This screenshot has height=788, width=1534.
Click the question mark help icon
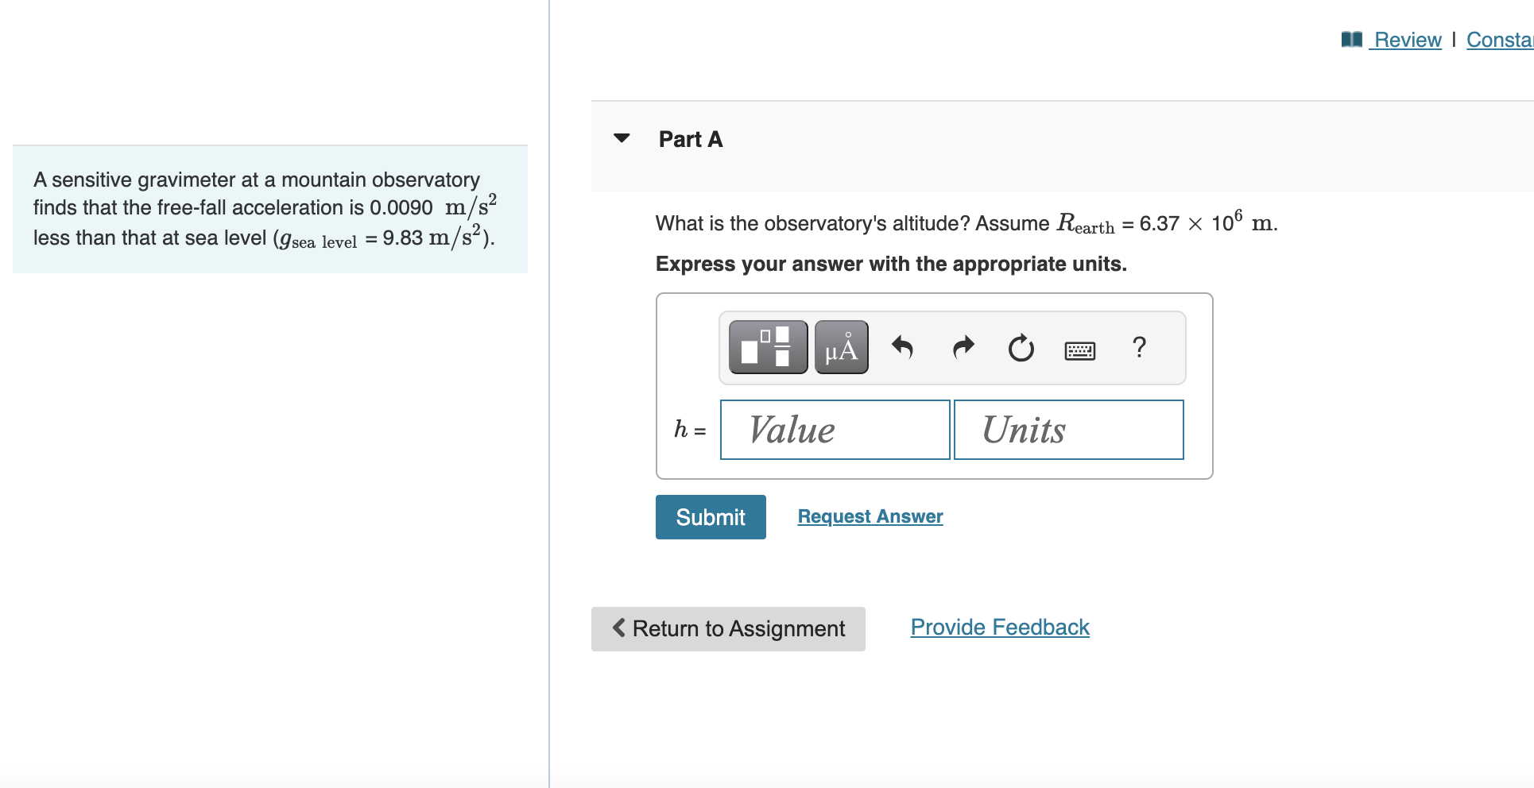(1139, 347)
